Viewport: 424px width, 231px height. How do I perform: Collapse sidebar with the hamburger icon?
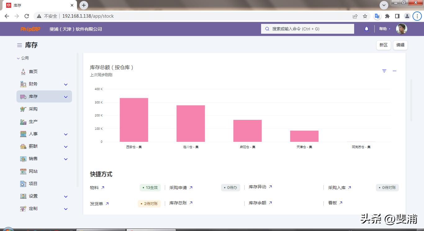(x=19, y=45)
